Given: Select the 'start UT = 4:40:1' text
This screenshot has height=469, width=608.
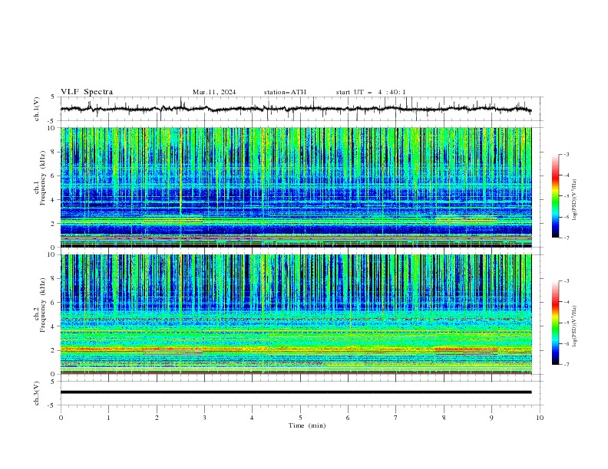Looking at the screenshot, I should (x=371, y=92).
